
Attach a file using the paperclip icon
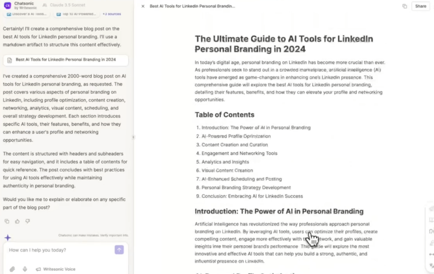coord(12,269)
